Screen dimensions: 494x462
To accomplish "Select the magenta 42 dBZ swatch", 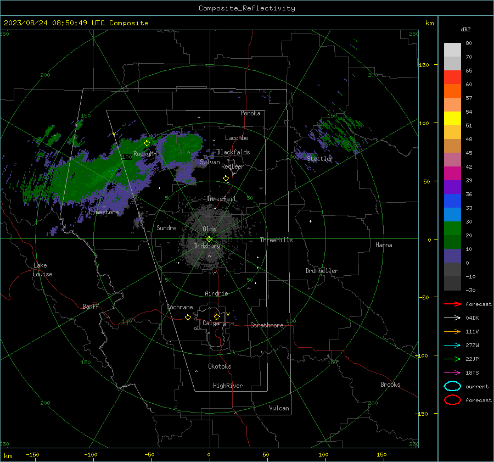I will tap(452, 173).
